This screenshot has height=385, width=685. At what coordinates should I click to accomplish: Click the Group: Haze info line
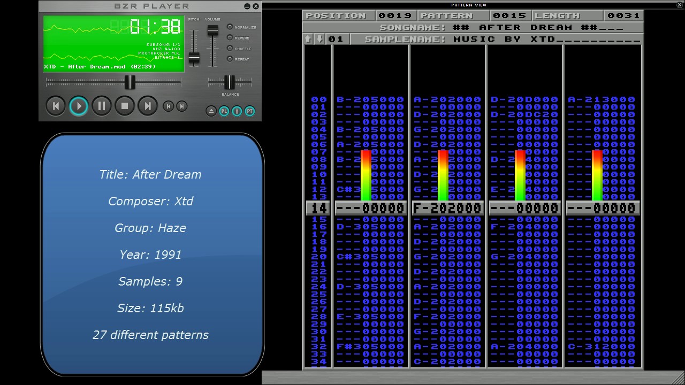pos(150,228)
